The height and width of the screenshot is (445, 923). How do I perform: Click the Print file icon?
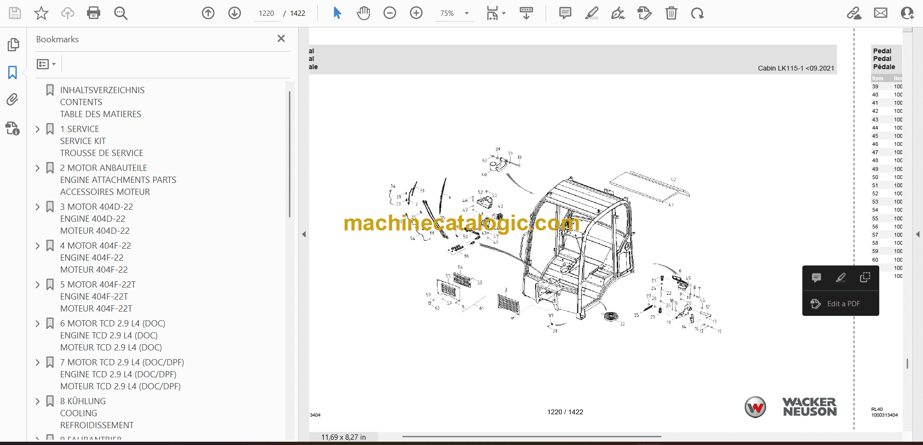[x=93, y=13]
